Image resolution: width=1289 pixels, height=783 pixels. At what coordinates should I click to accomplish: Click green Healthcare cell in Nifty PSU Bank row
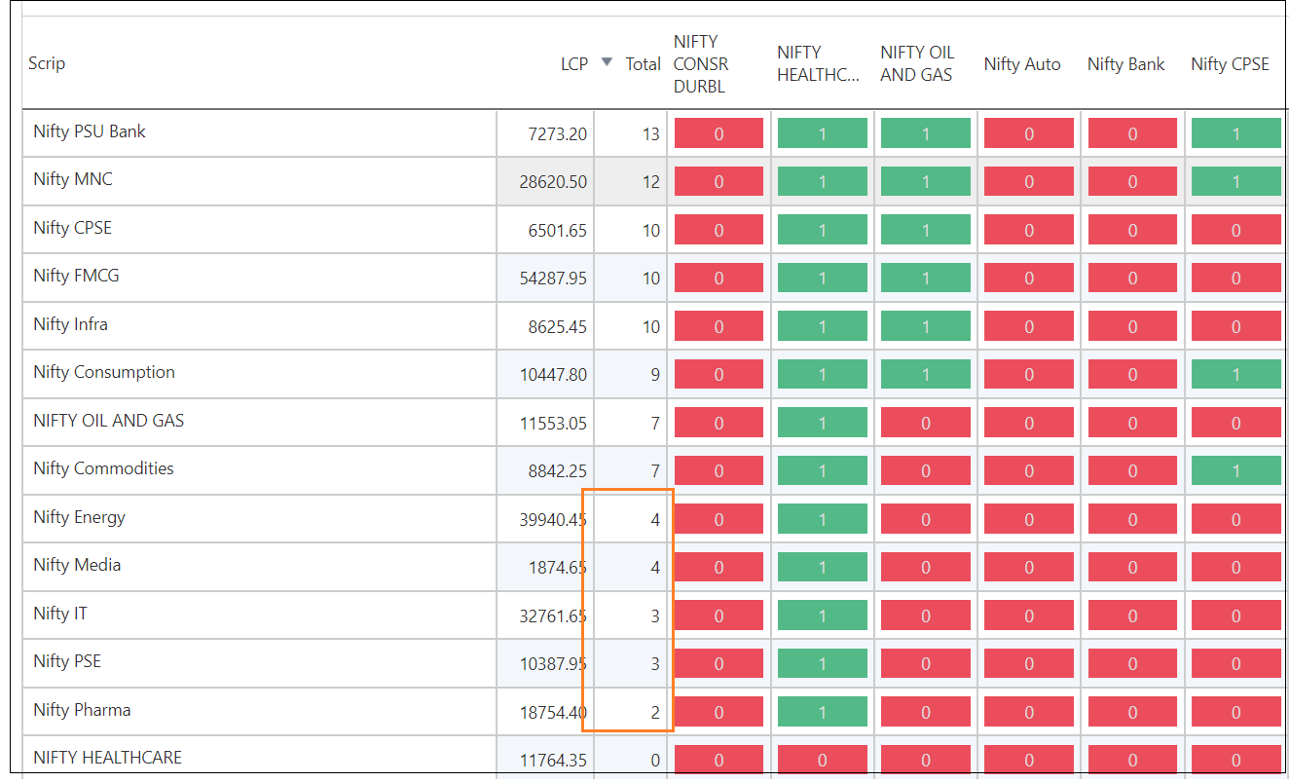click(823, 133)
